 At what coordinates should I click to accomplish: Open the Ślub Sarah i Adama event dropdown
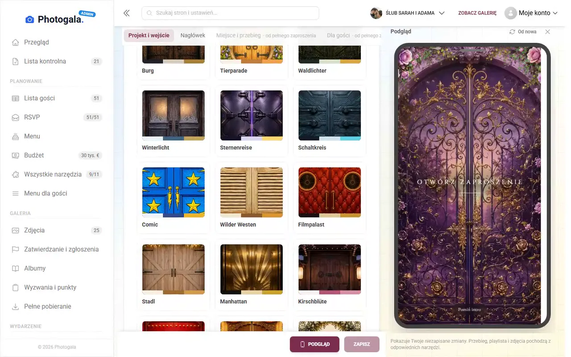(x=408, y=13)
